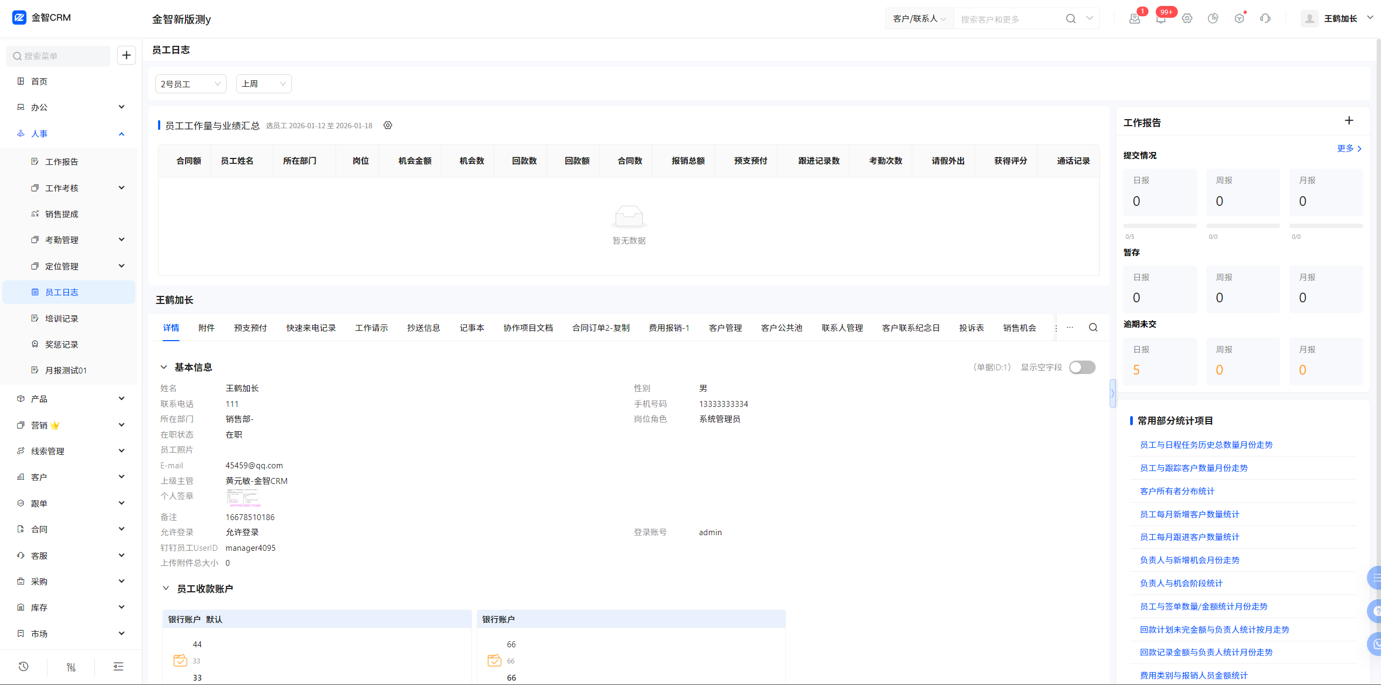
Task: Open the 客户管理 tab
Action: (x=725, y=328)
